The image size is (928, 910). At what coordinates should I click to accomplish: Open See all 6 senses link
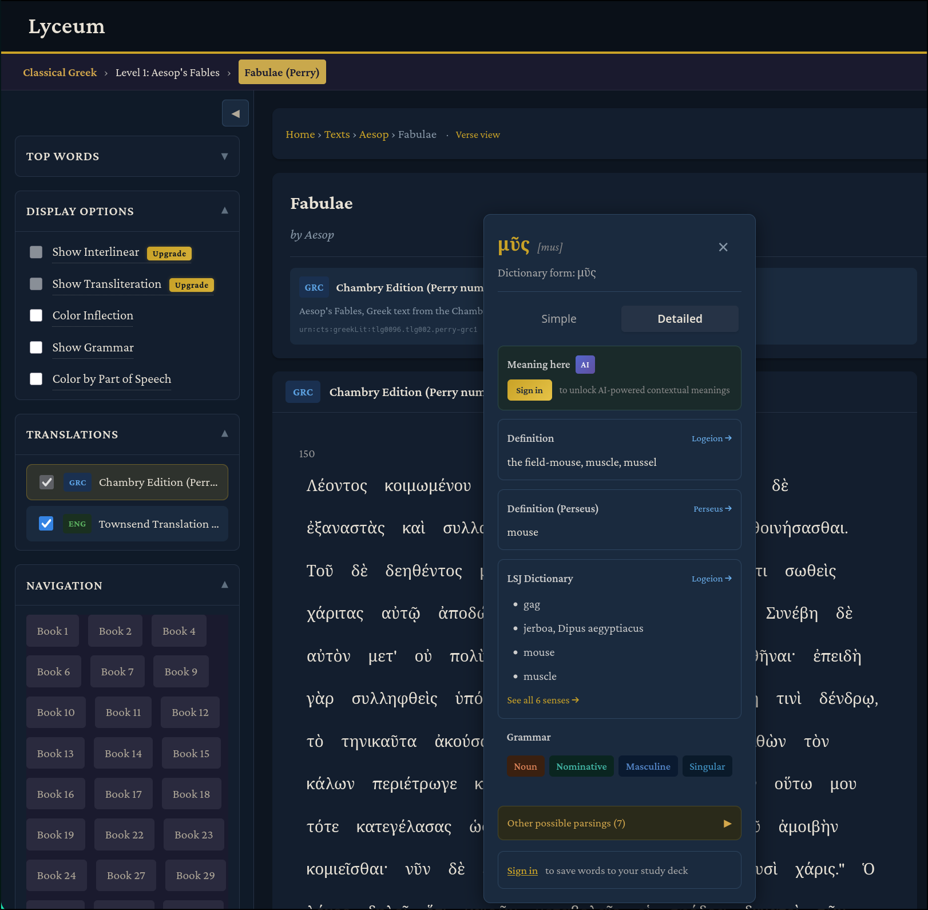[x=542, y=701]
